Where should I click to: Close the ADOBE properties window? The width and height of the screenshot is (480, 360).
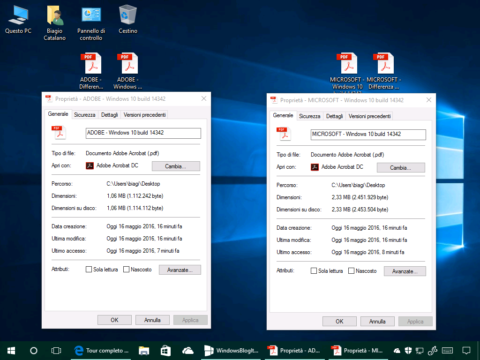click(x=204, y=98)
